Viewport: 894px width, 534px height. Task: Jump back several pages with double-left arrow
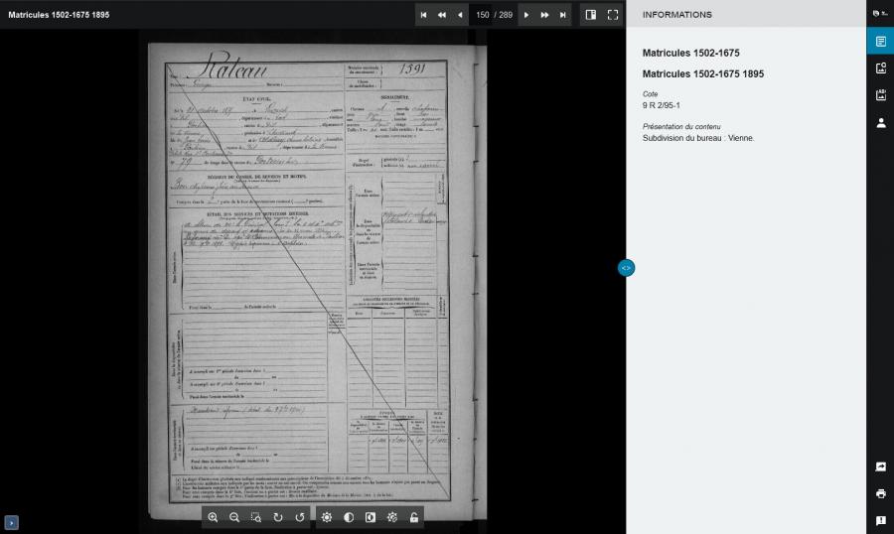(x=442, y=15)
